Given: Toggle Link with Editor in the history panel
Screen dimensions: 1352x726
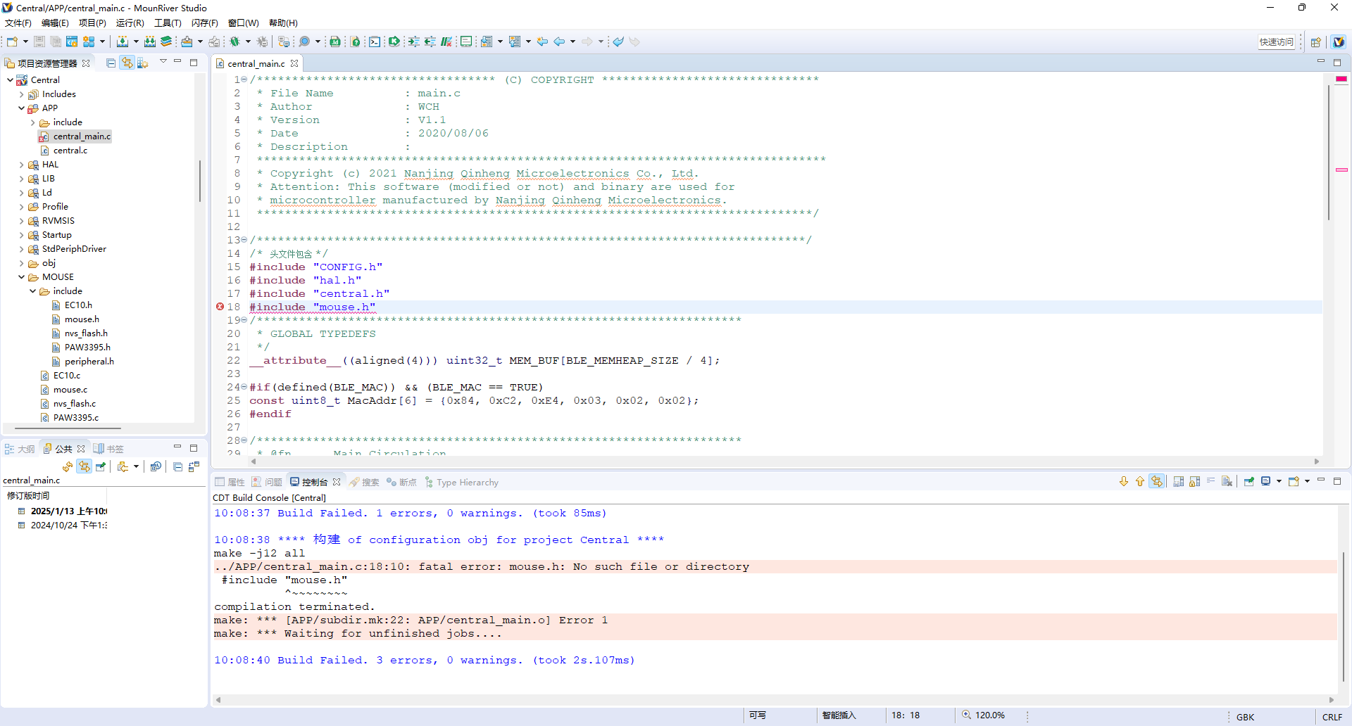Looking at the screenshot, I should (84, 466).
